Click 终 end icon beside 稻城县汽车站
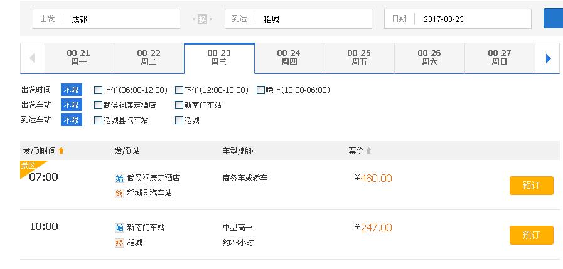The height and width of the screenshot is (269, 563). pos(119,193)
